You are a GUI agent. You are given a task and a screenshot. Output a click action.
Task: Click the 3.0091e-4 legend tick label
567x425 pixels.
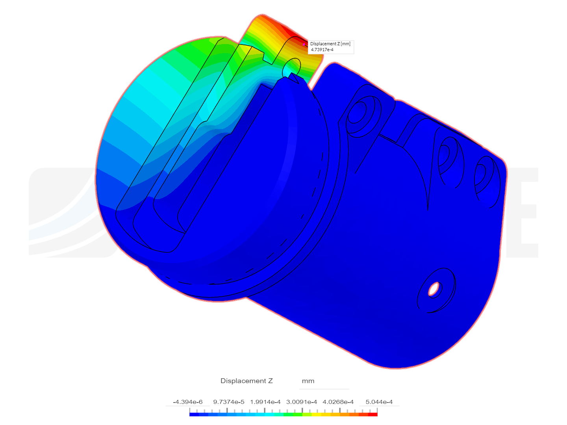pos(302,402)
